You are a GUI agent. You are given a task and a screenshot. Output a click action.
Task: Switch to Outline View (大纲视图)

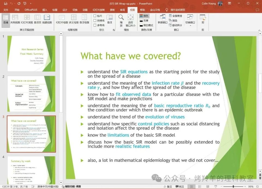click(15, 19)
